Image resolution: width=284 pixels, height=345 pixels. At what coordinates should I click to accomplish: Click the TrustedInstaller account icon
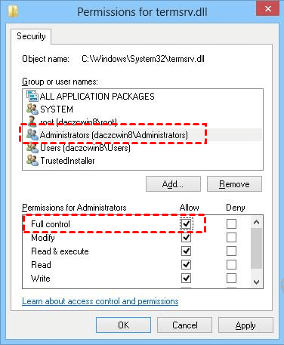click(x=32, y=160)
